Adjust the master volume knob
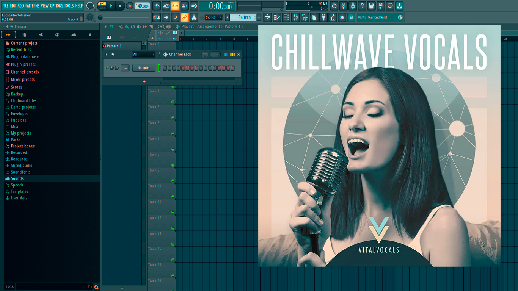 click(90, 6)
